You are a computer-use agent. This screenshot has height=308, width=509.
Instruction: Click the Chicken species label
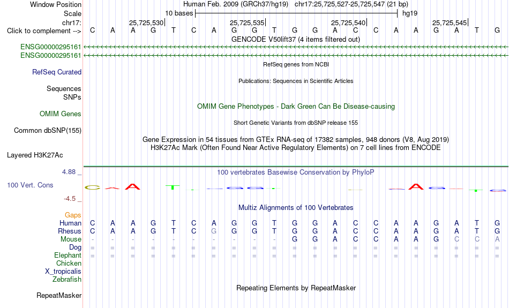[69, 263]
